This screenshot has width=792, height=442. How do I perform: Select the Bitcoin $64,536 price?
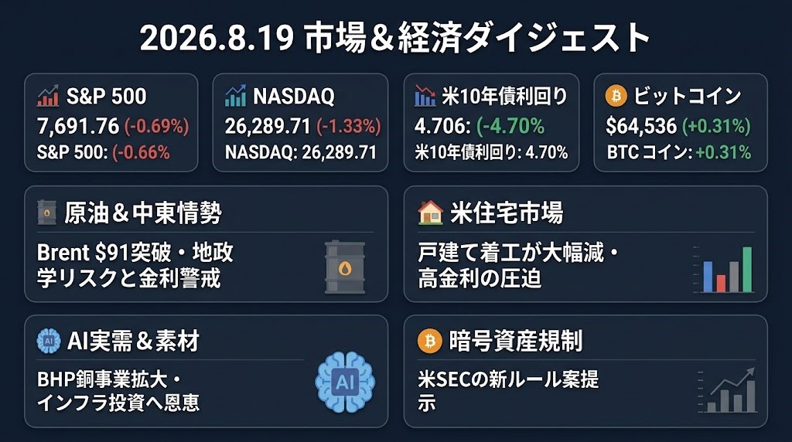click(641, 126)
